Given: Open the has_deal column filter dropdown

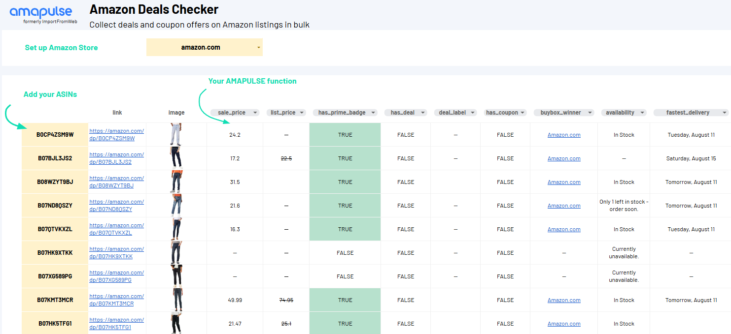Looking at the screenshot, I should [x=422, y=113].
